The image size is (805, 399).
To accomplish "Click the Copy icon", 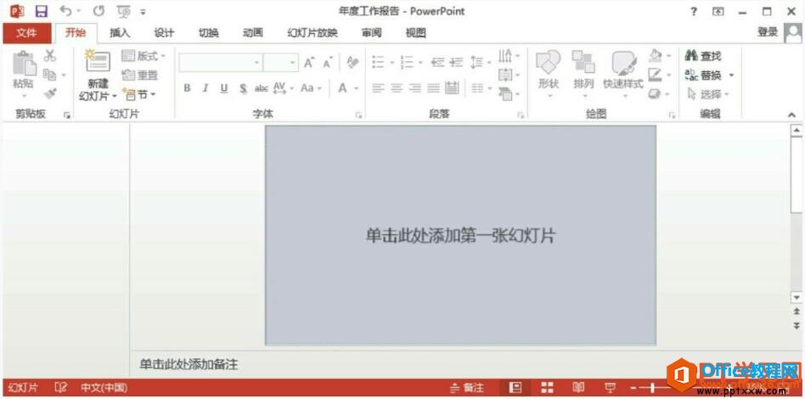I will pos(50,75).
